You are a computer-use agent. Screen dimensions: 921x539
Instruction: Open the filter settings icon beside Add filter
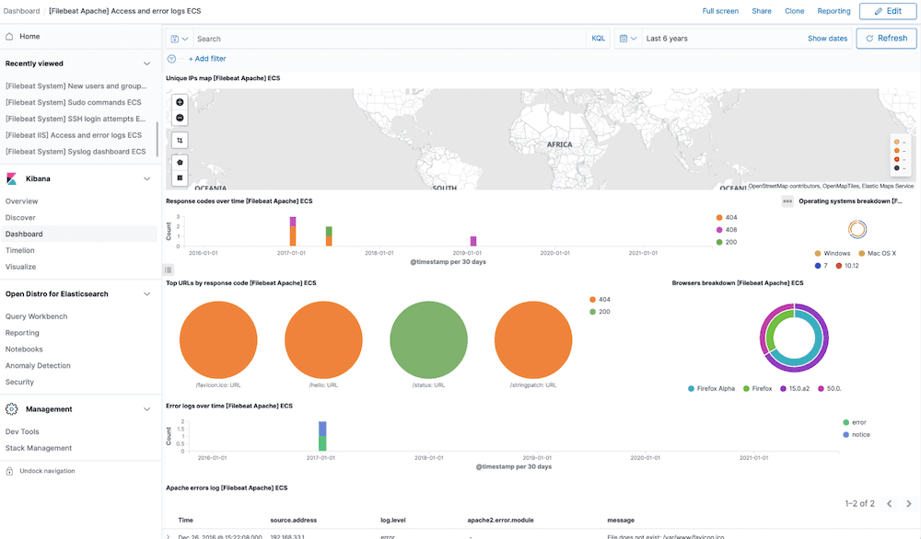(x=171, y=58)
